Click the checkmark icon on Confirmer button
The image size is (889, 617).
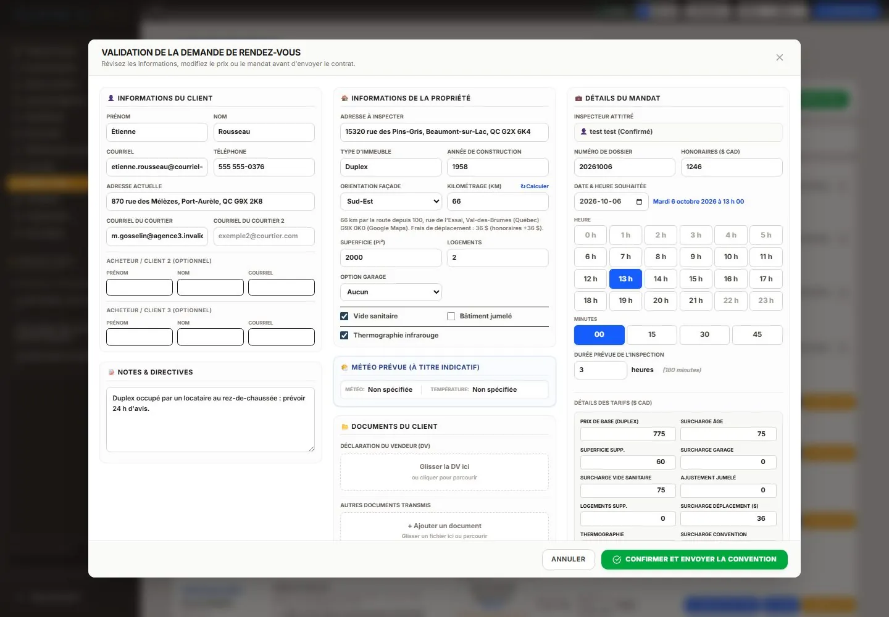tap(617, 560)
